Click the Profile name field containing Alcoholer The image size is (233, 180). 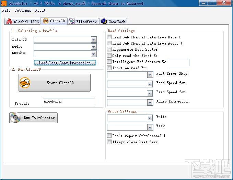pyautogui.click(x=68, y=101)
